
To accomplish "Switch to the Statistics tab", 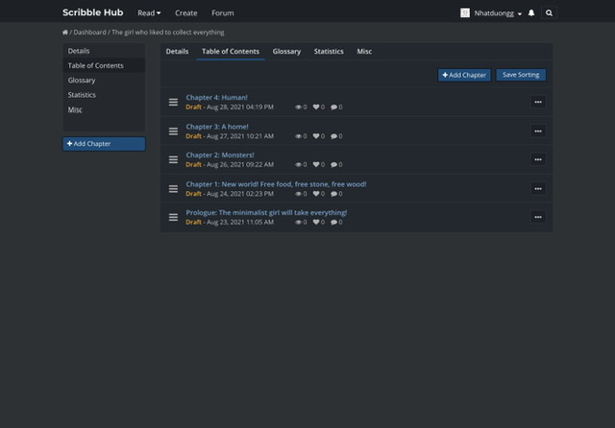I will point(329,51).
